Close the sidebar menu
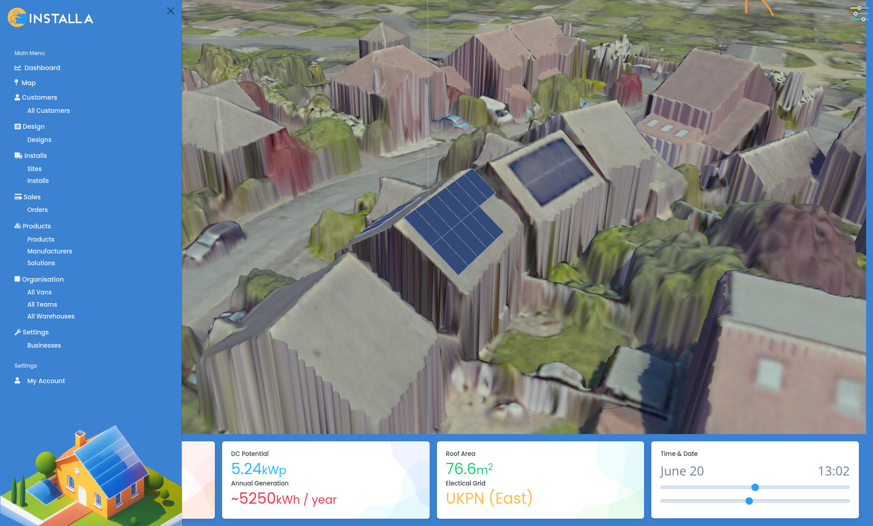This screenshot has width=873, height=526. coord(171,11)
